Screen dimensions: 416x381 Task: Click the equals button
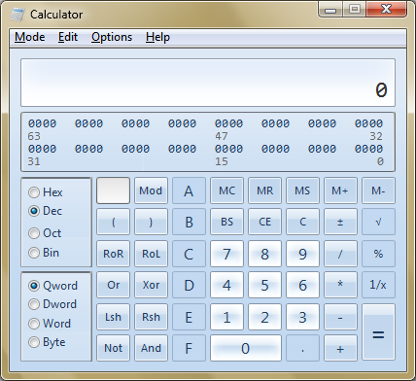click(378, 332)
